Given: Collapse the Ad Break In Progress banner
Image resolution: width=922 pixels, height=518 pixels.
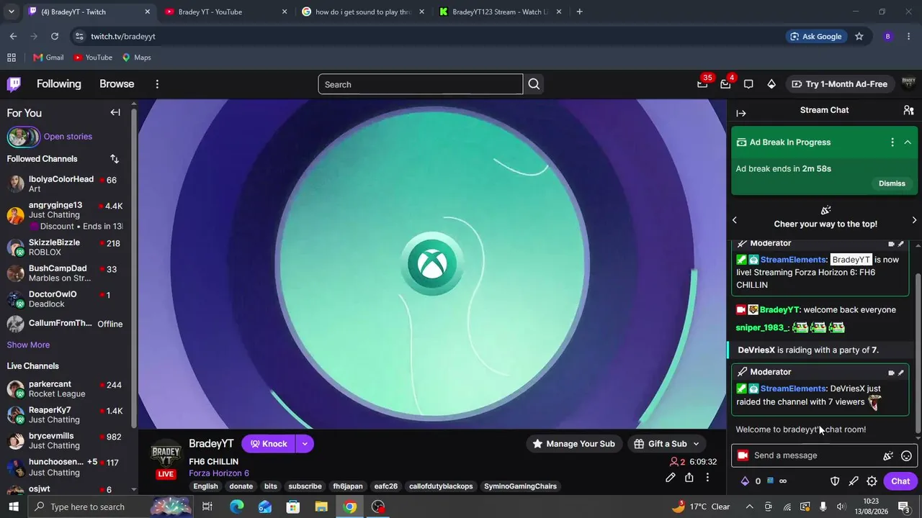Looking at the screenshot, I should tap(908, 142).
